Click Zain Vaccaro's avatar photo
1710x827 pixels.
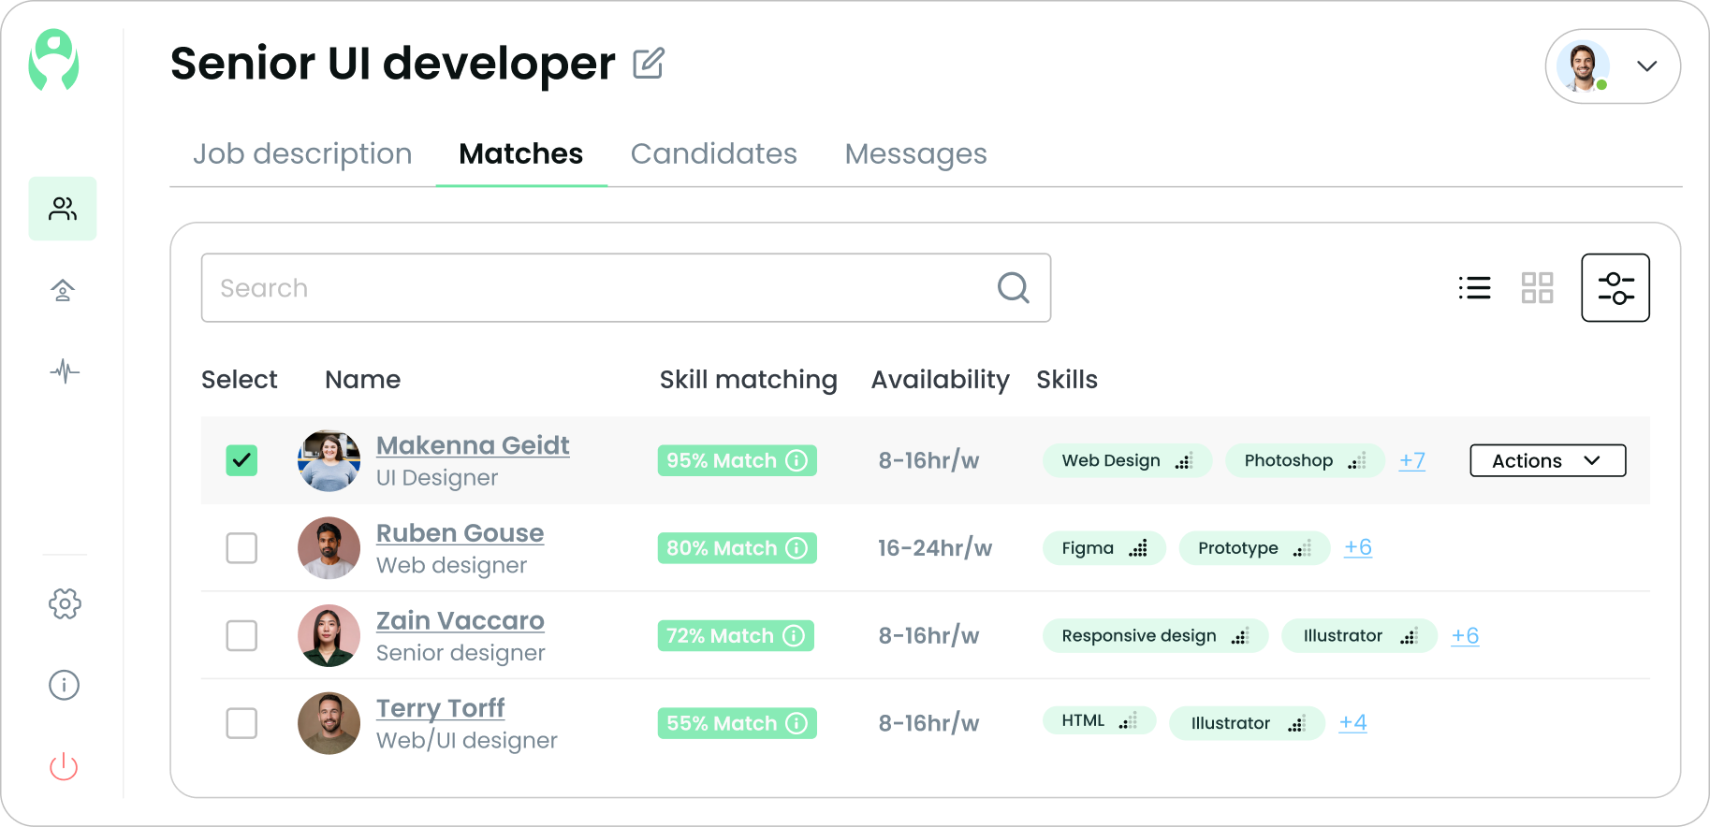click(329, 636)
